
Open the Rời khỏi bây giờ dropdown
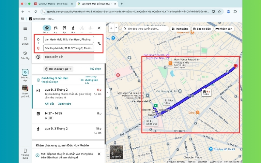(58, 69)
